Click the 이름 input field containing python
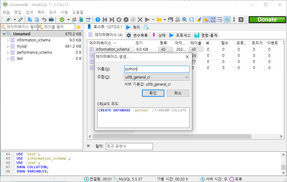 [157, 69]
